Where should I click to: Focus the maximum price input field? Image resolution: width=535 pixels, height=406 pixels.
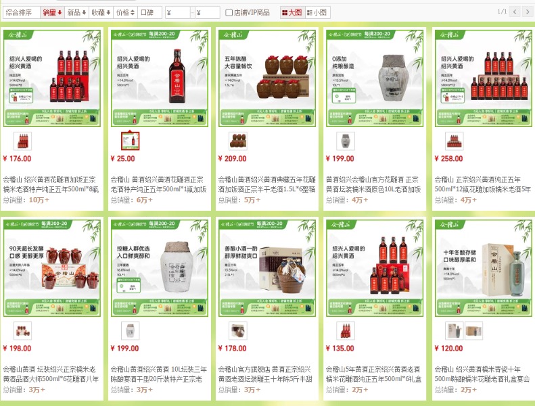click(208, 13)
